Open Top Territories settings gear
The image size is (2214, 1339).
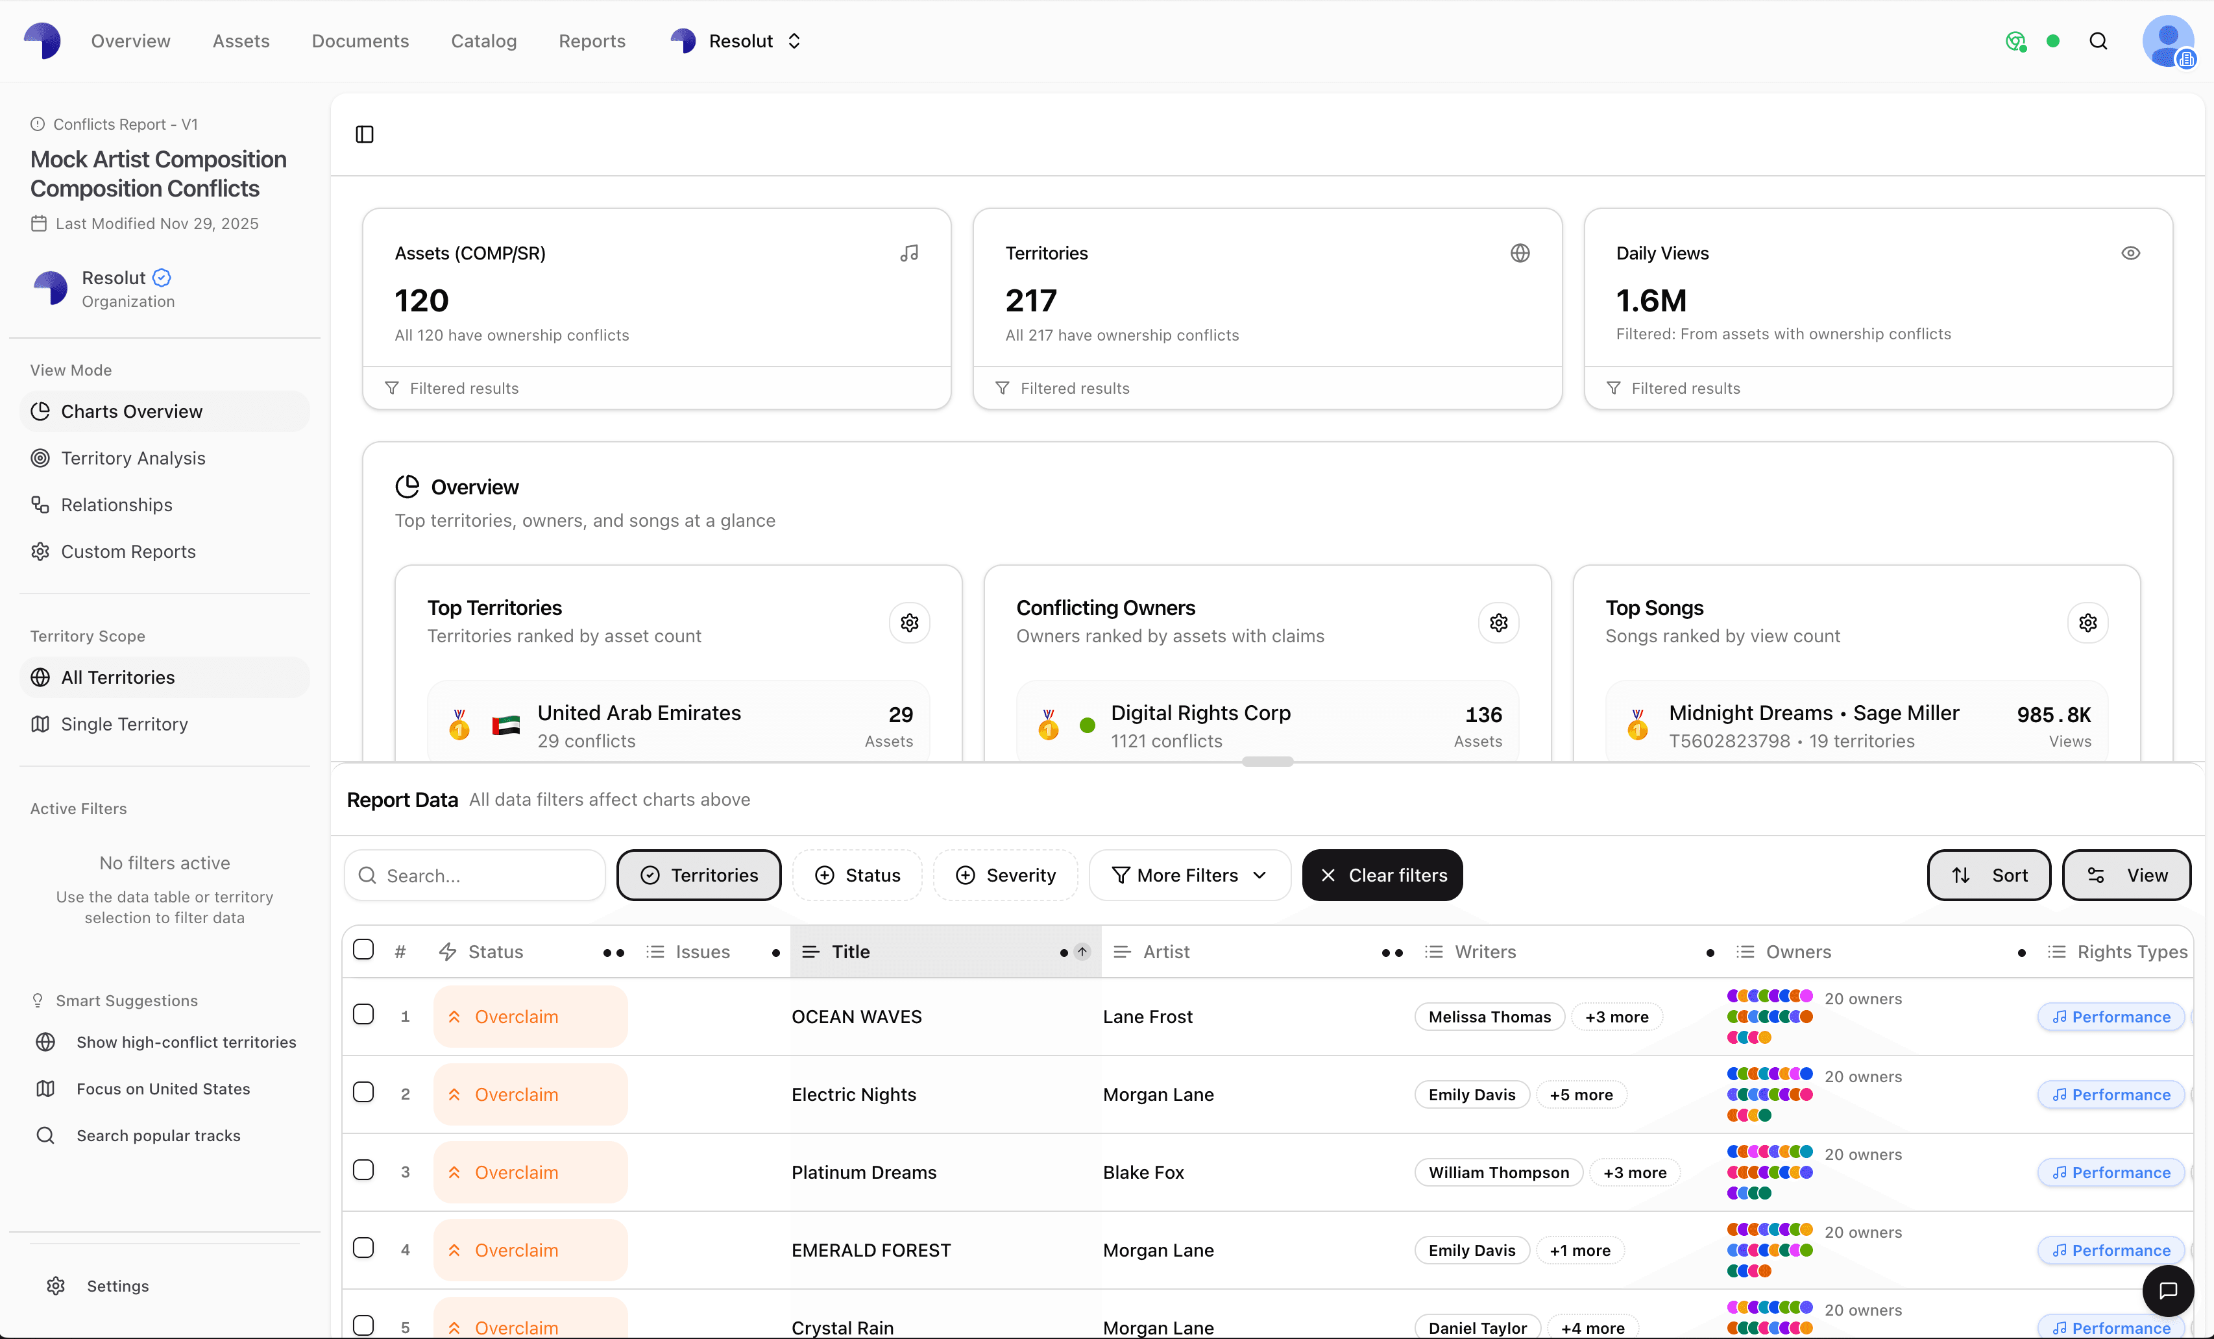coord(909,622)
